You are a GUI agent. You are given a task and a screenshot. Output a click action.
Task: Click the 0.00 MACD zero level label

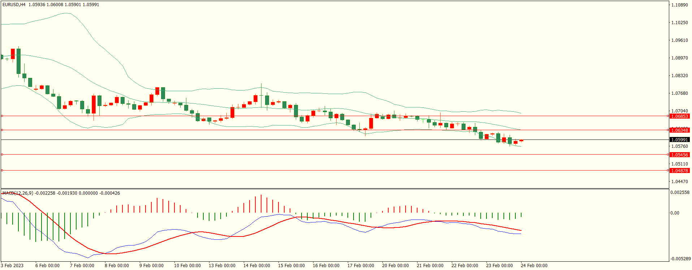675,213
